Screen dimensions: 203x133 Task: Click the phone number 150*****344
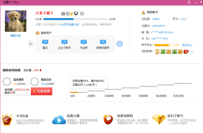(x=159, y=39)
